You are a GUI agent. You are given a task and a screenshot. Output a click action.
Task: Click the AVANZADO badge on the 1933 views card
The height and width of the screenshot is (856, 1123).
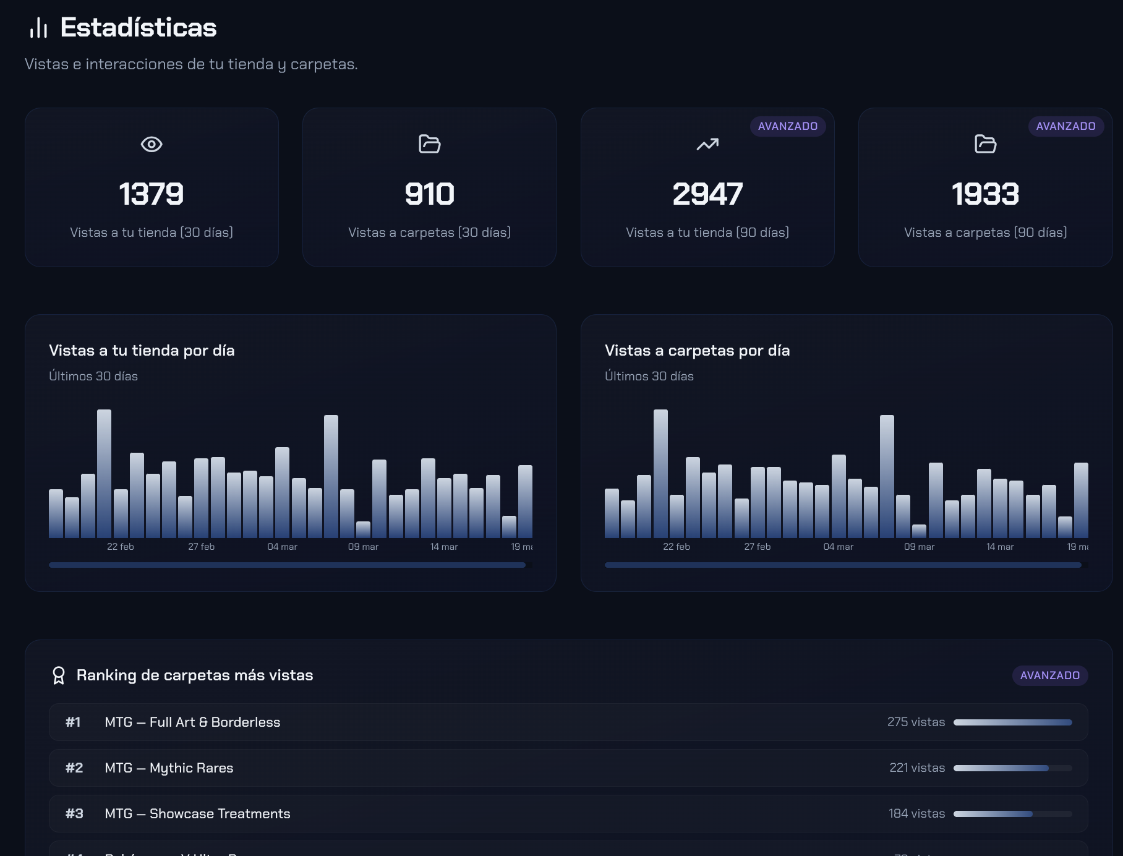click(1066, 126)
